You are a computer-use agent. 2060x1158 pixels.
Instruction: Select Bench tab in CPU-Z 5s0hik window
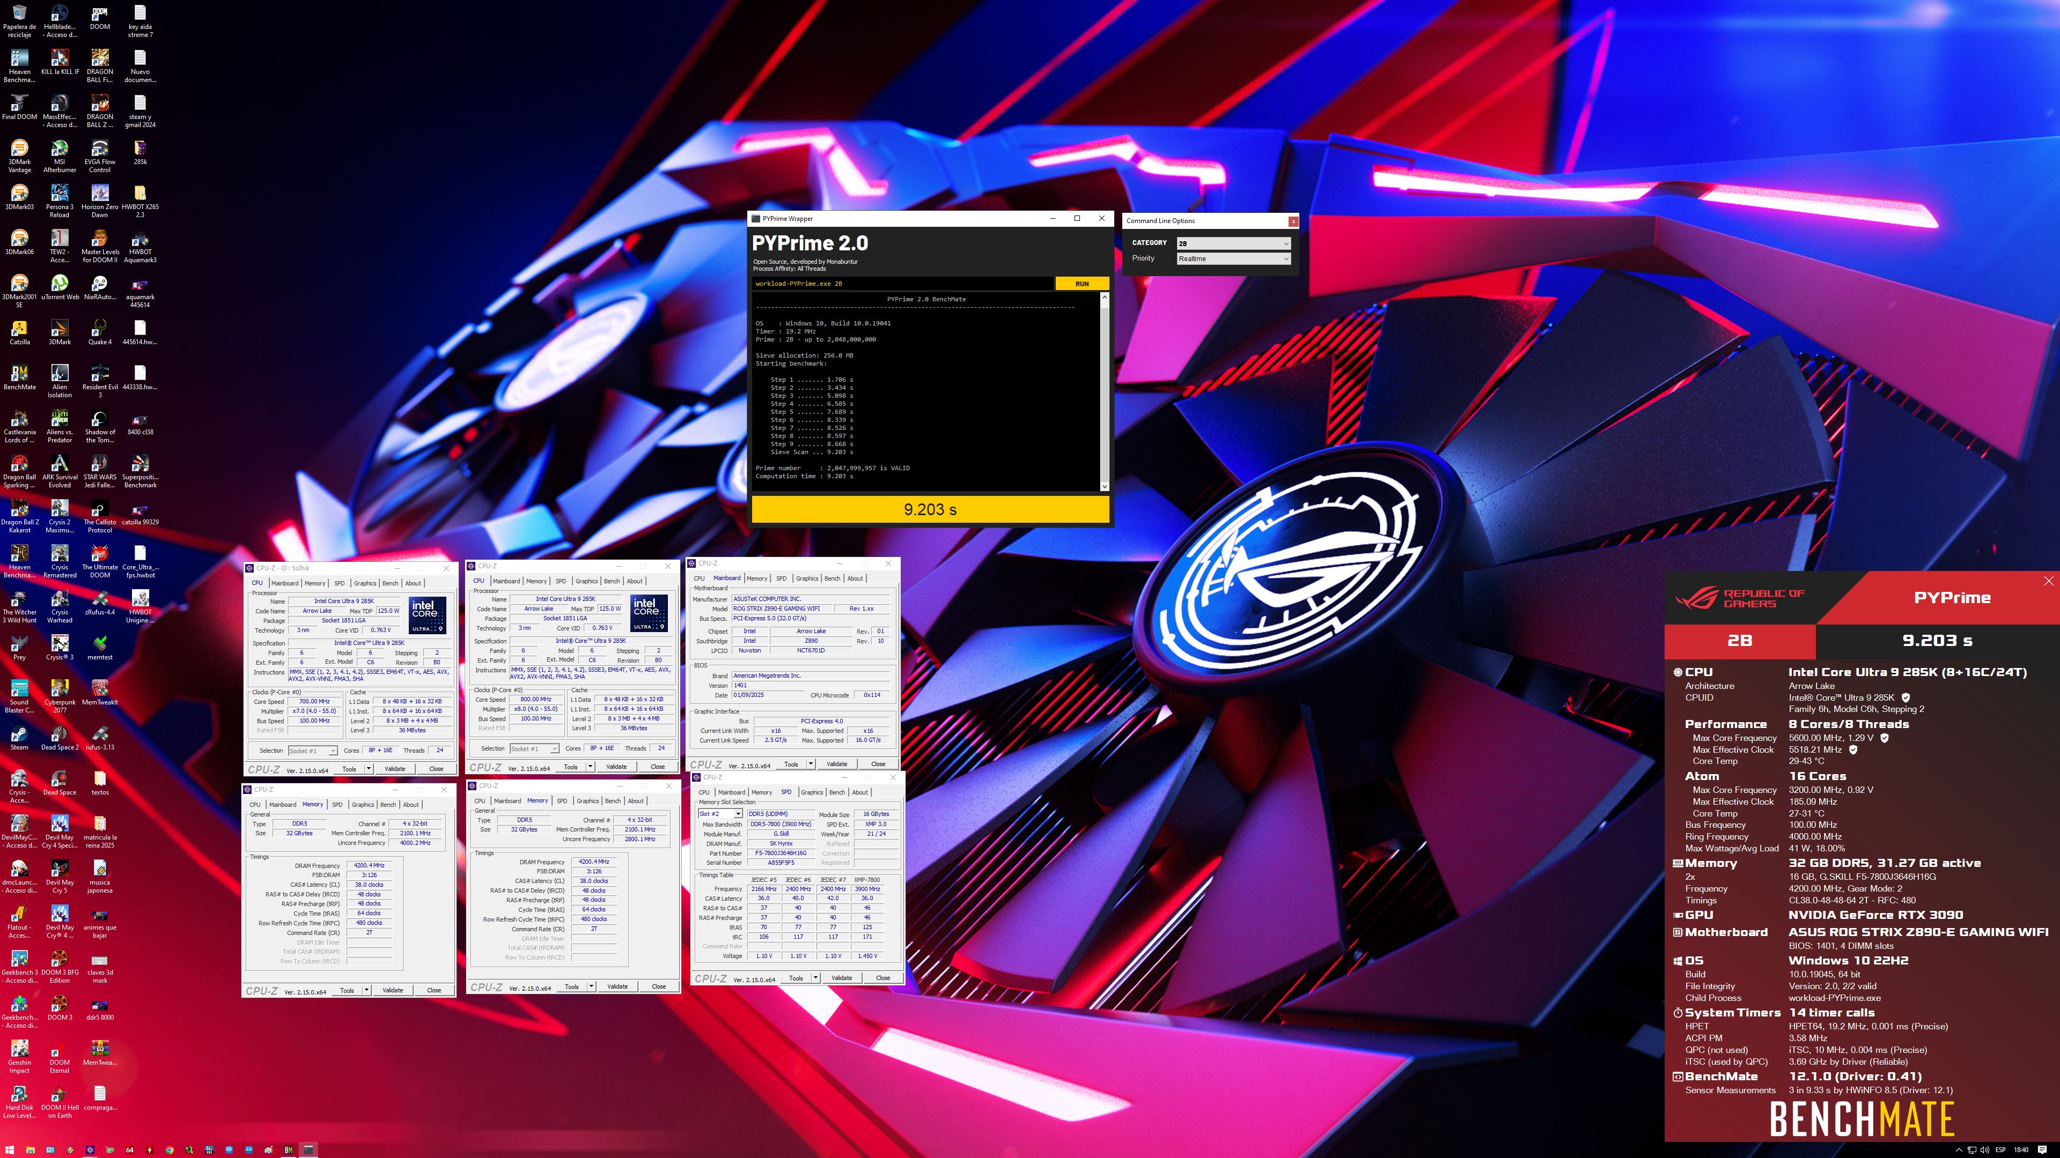[389, 583]
